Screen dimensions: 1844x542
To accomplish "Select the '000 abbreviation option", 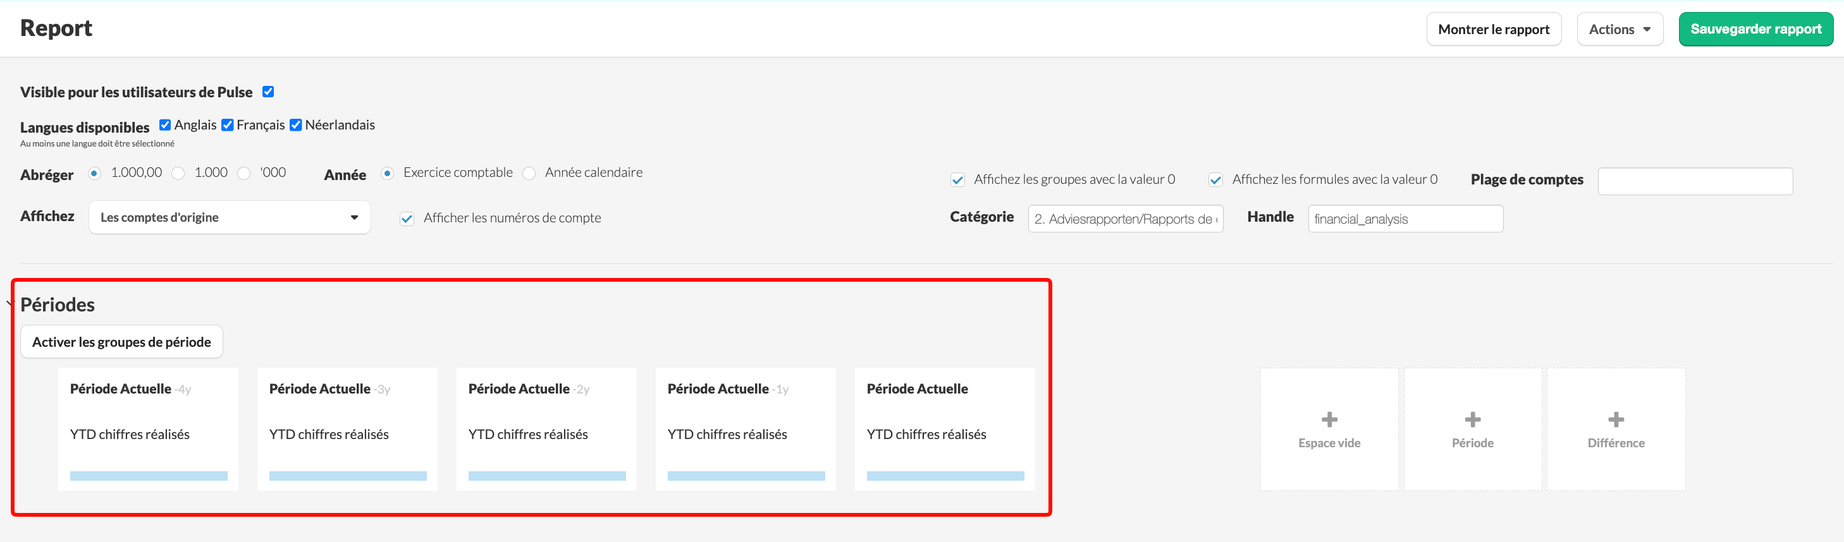I will (x=244, y=173).
